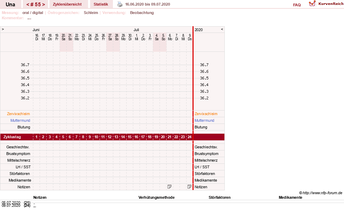The image size is (344, 218).
Task: Click the KurvenReich logo icon
Action: click(312, 3)
